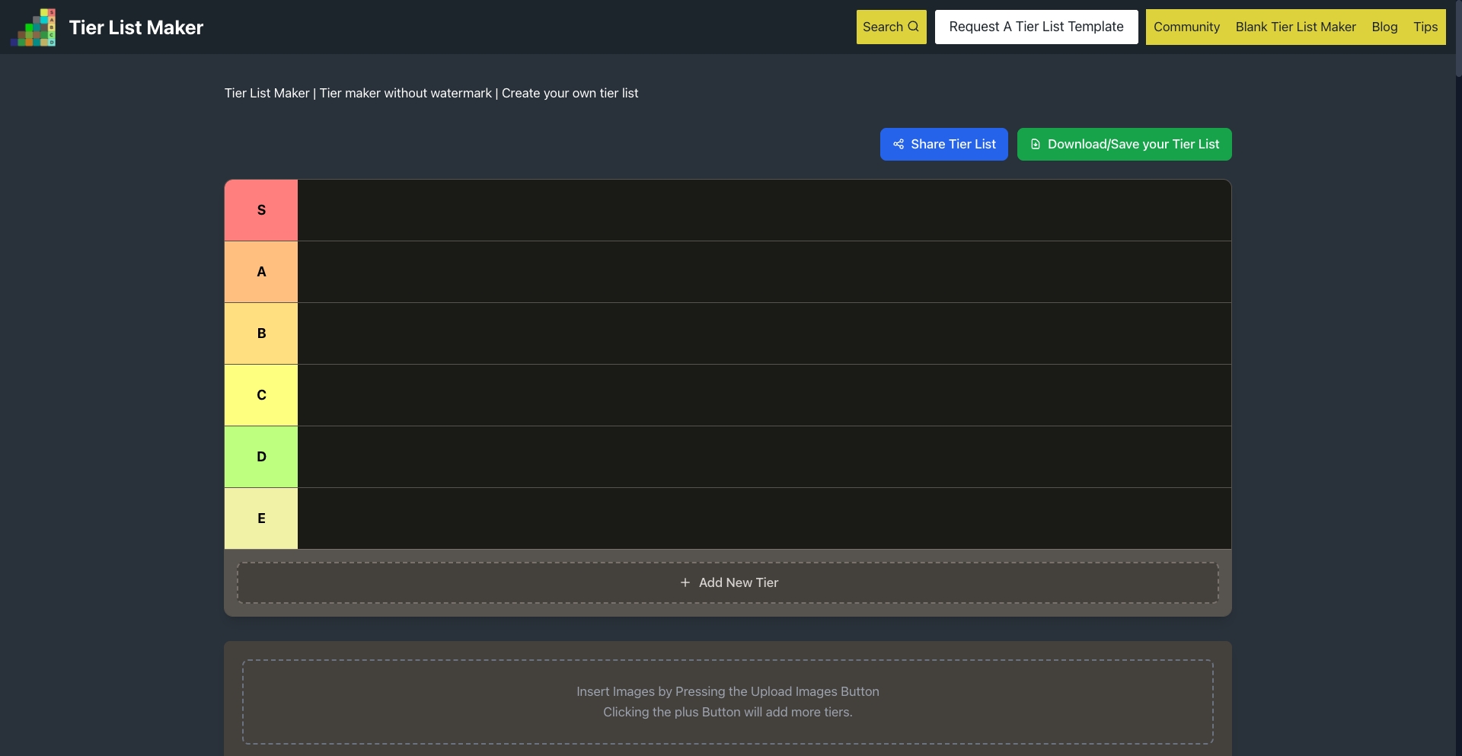Share the current tier list
The image size is (1462, 756).
tap(943, 144)
